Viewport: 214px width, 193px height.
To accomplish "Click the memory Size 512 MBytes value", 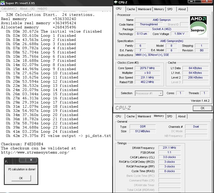I will coord(143,131).
